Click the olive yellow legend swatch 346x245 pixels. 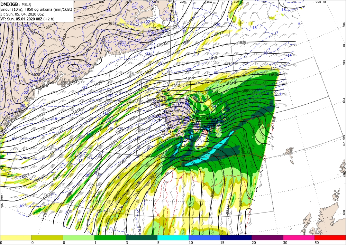[x=47, y=237]
